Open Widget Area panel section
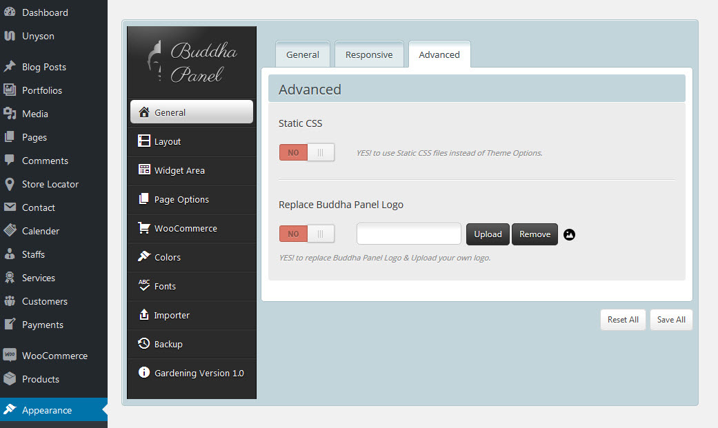The image size is (718, 428). pyautogui.click(x=192, y=170)
